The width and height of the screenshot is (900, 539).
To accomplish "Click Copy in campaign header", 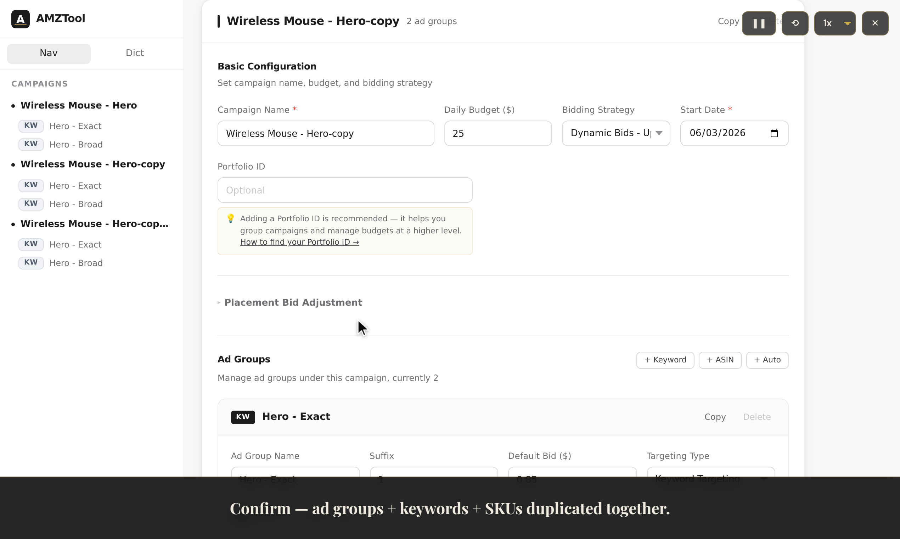I will (728, 21).
